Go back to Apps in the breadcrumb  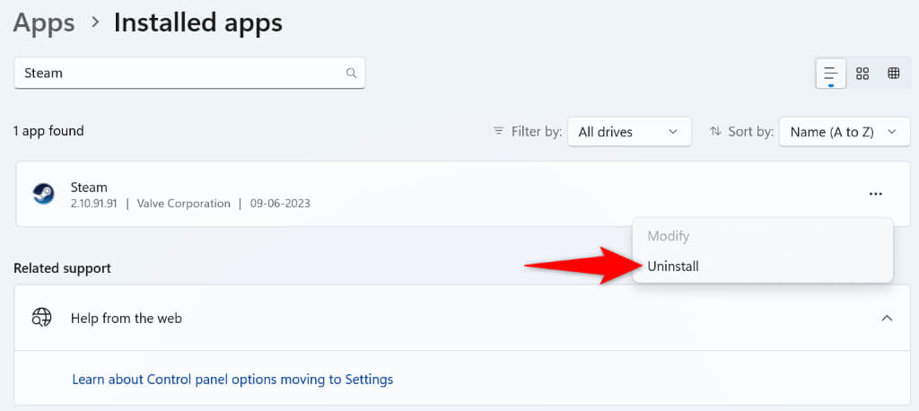pyautogui.click(x=44, y=23)
